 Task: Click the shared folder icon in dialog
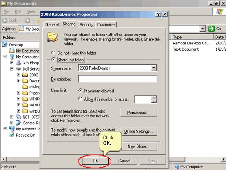(53, 37)
